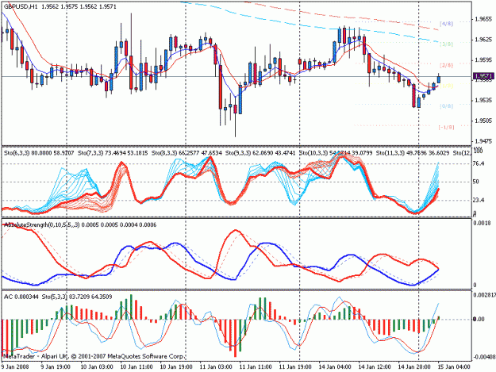496x372 pixels.
Task: Select the 15 Jan 04:00 time label
Action: (x=454, y=367)
